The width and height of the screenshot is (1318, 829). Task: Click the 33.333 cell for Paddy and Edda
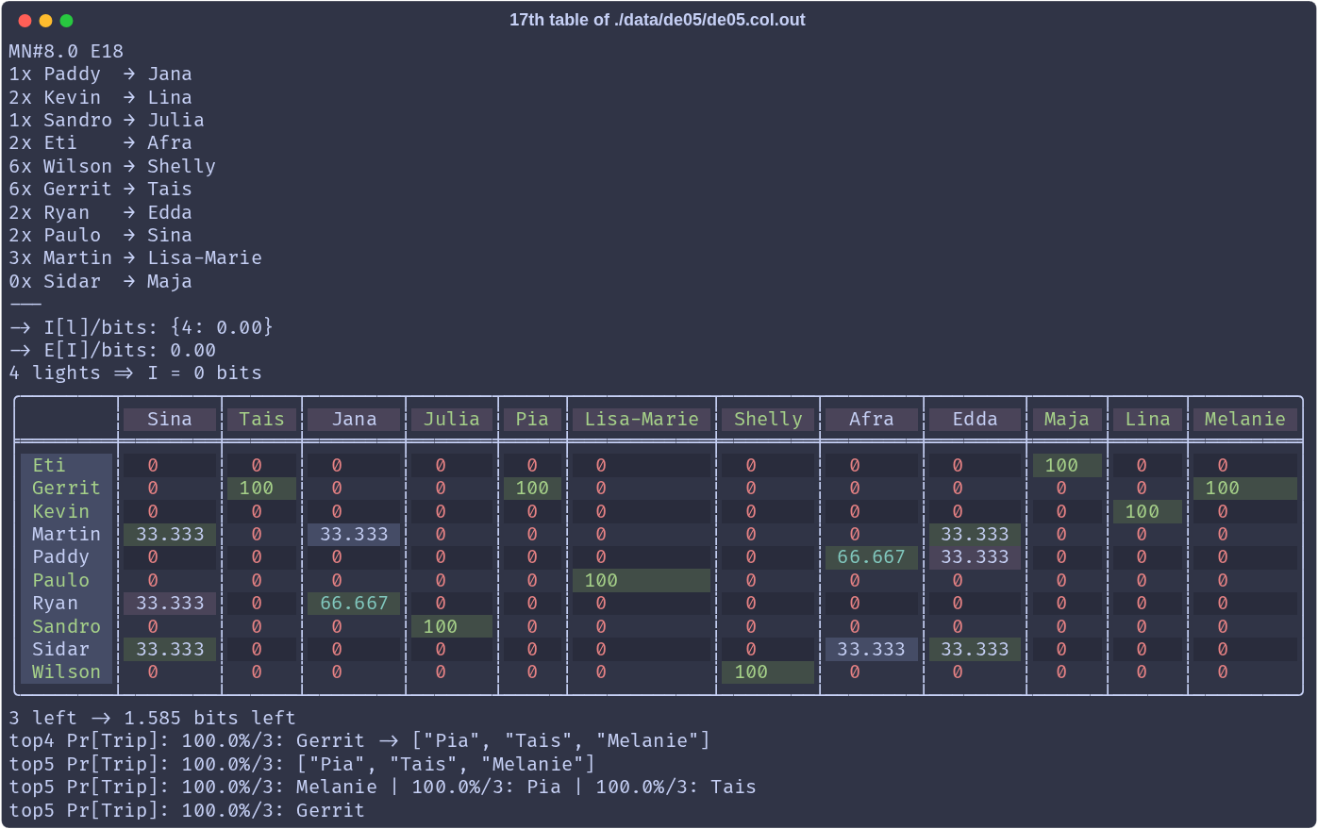click(x=976, y=556)
